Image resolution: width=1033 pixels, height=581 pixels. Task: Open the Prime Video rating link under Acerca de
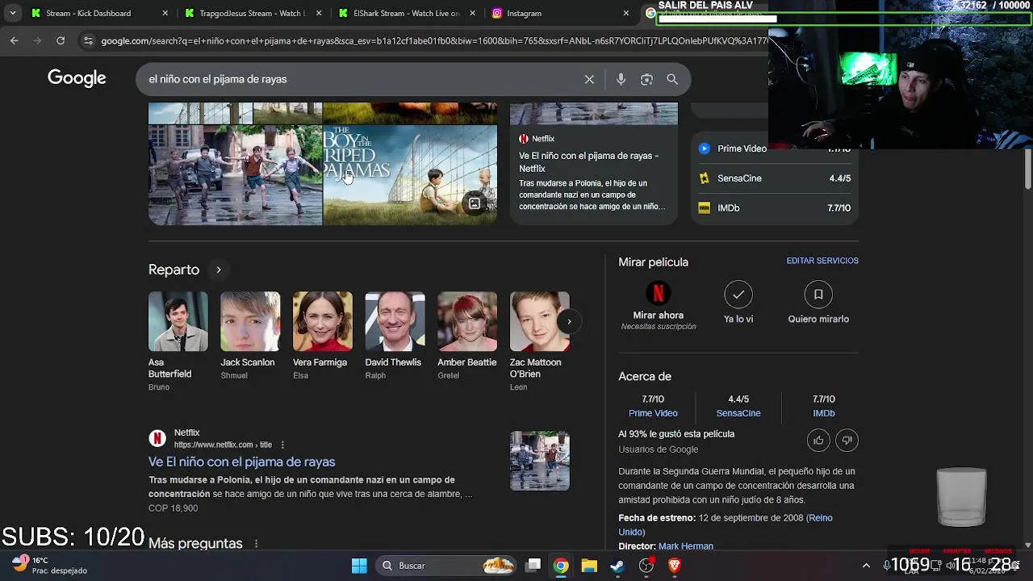coord(653,413)
